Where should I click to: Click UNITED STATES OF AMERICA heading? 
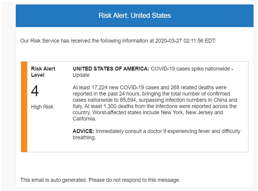click(x=111, y=69)
